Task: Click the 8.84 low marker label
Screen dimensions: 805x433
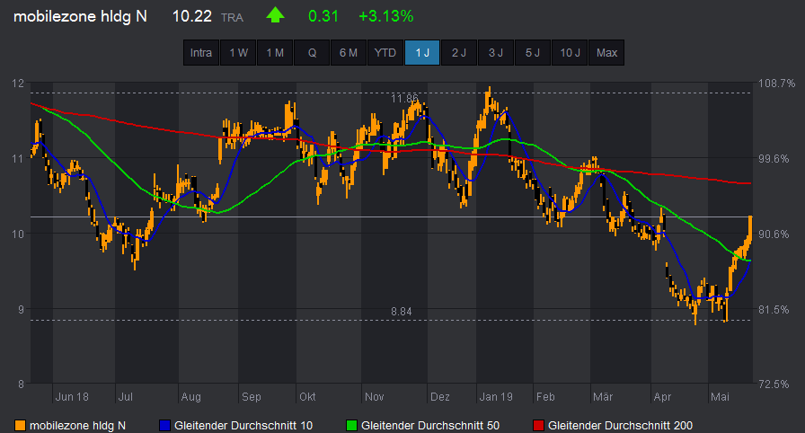Action: pos(402,312)
